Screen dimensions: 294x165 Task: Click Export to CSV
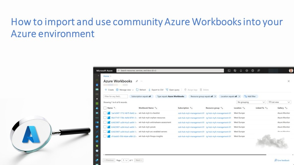point(156,90)
